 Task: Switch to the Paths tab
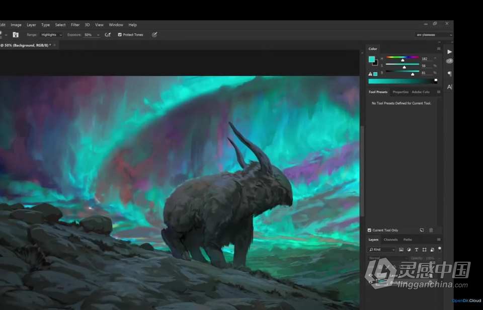(x=408, y=240)
